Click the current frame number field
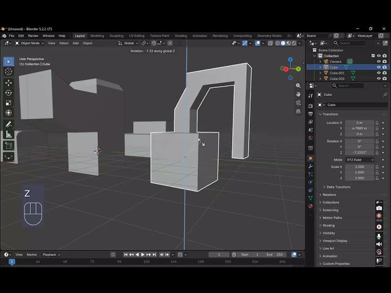391x293 pixels. 219,255
